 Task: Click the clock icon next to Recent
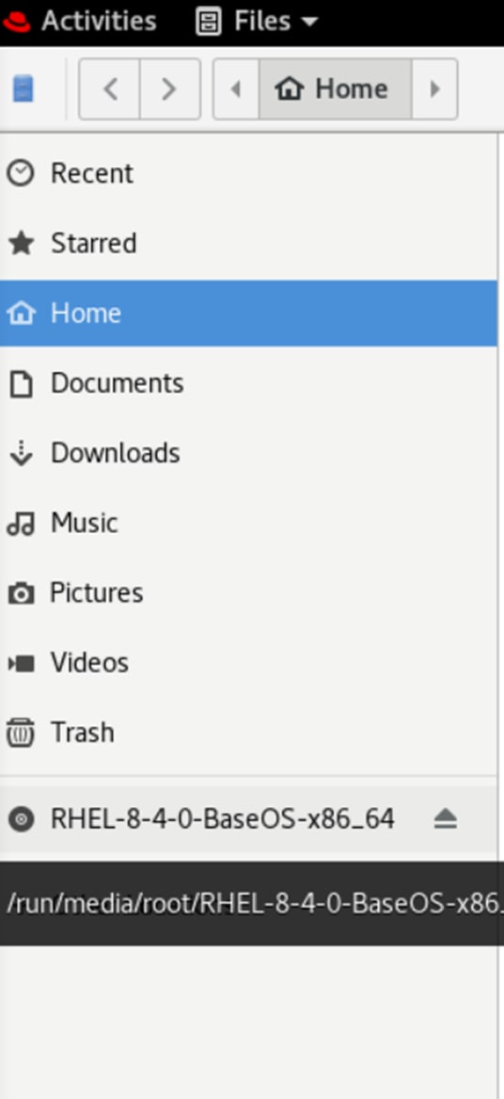(21, 173)
